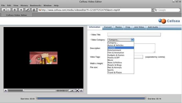The height and width of the screenshot is (103, 182).
Task: Open the History menu
Action: [x=24, y=5]
